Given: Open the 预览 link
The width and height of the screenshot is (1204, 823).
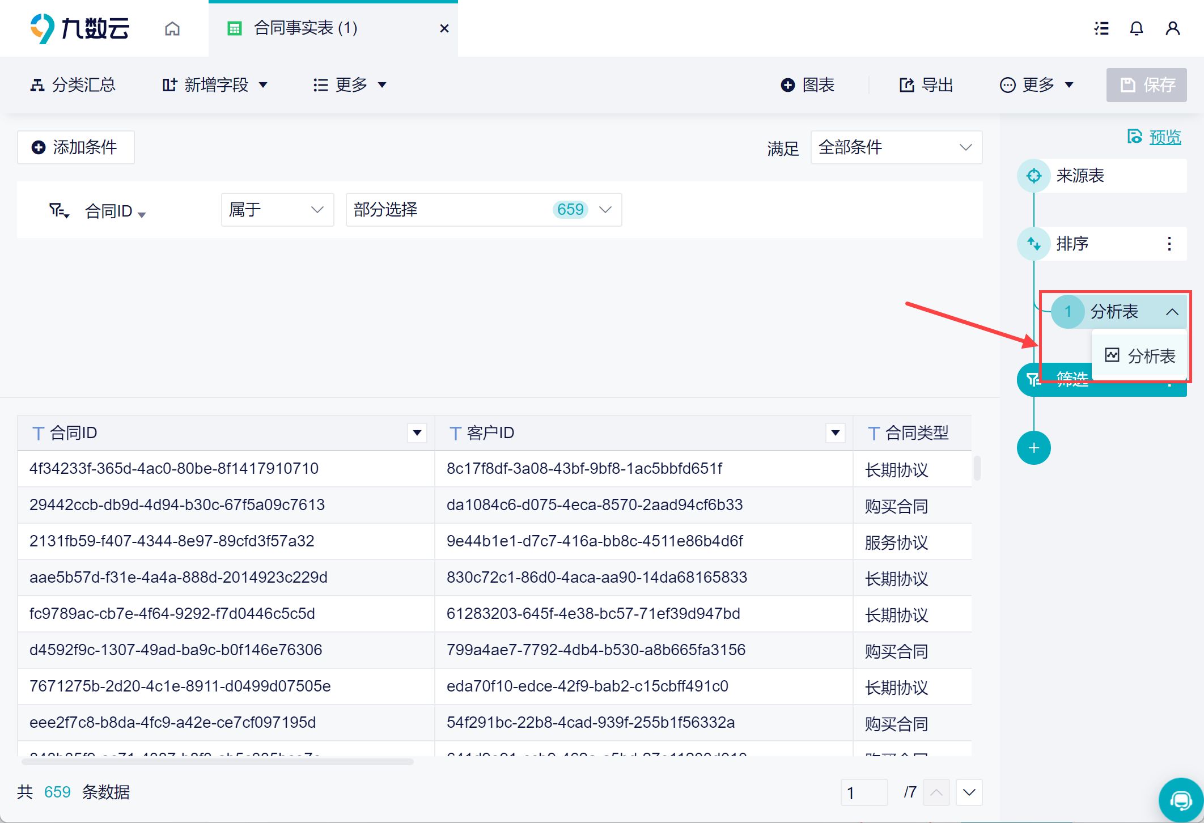Looking at the screenshot, I should tap(1164, 137).
